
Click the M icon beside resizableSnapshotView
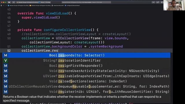click(5, 76)
